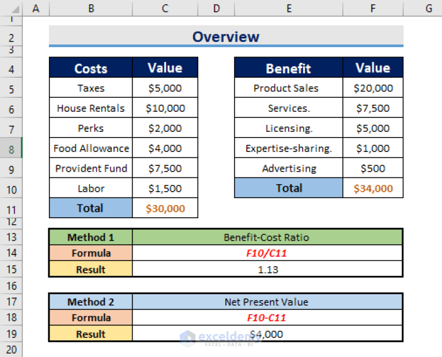442x357 pixels.
Task: Select the $5,000 Licensing value
Action: pyautogui.click(x=373, y=128)
